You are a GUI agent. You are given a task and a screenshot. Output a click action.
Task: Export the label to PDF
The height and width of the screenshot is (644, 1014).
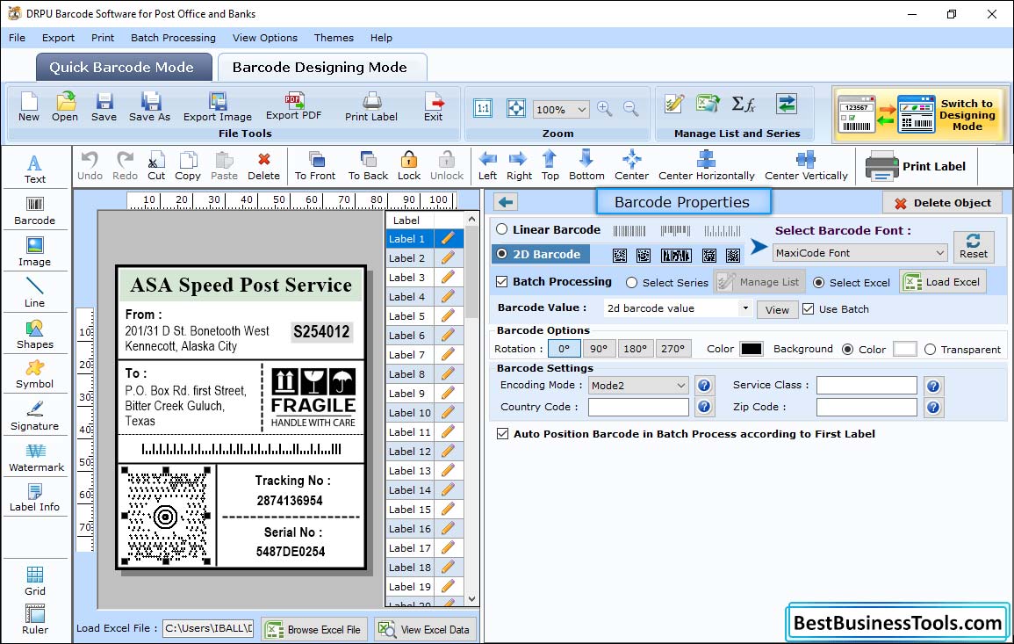293,107
